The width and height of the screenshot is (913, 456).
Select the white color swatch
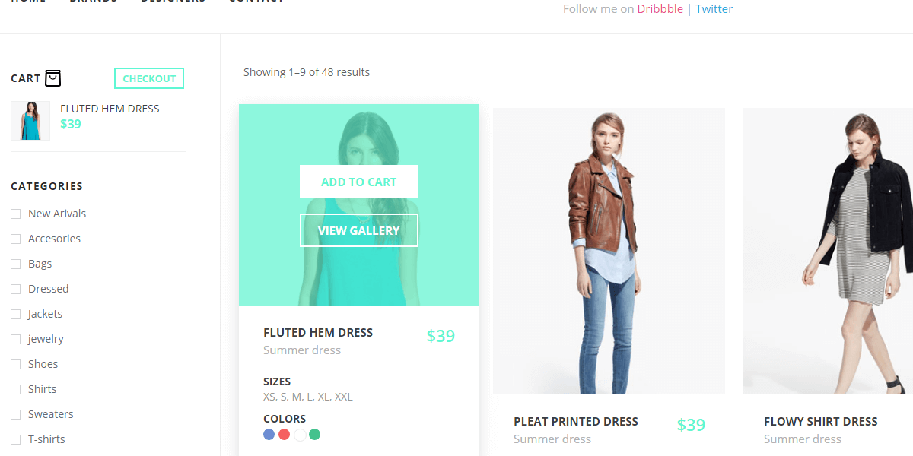tap(300, 435)
